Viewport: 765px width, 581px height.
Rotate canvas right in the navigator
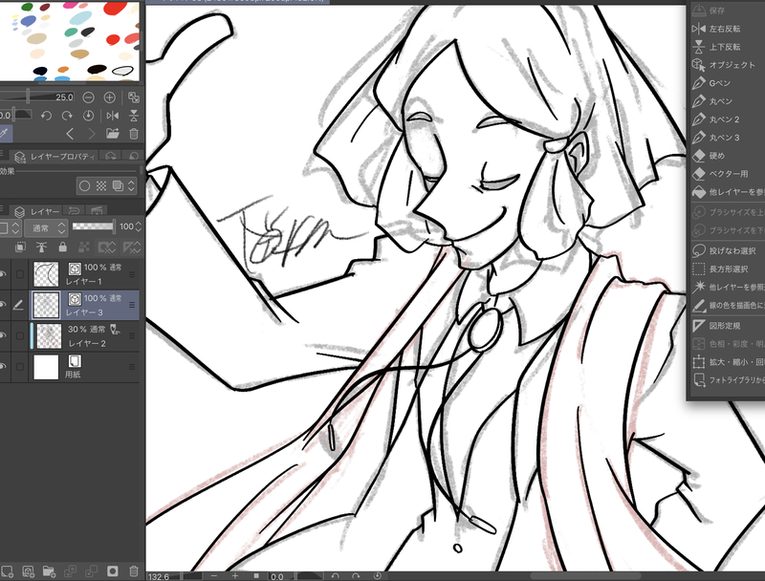tap(67, 116)
